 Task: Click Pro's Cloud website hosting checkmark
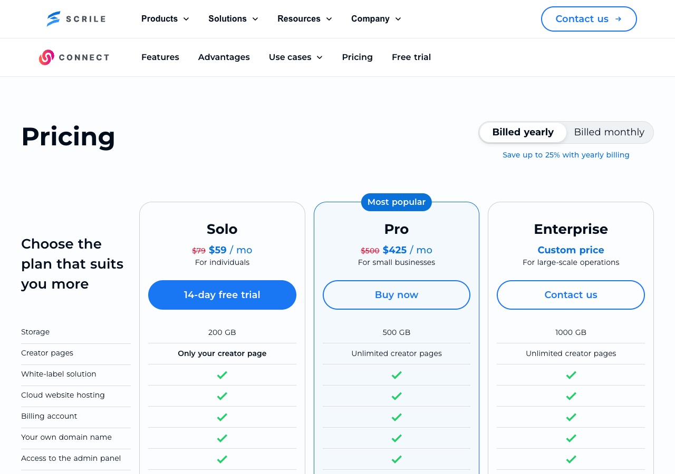(397, 396)
